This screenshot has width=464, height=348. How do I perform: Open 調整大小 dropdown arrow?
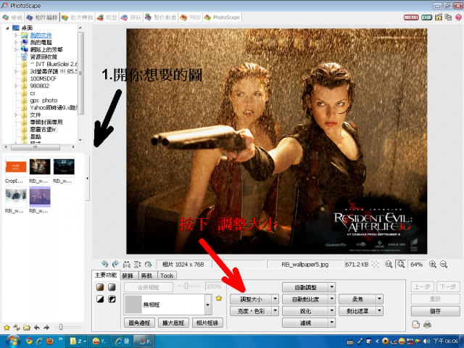pos(275,299)
